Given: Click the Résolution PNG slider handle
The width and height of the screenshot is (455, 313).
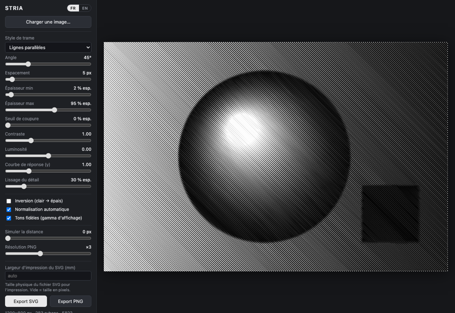Looking at the screenshot, I should (x=40, y=254).
